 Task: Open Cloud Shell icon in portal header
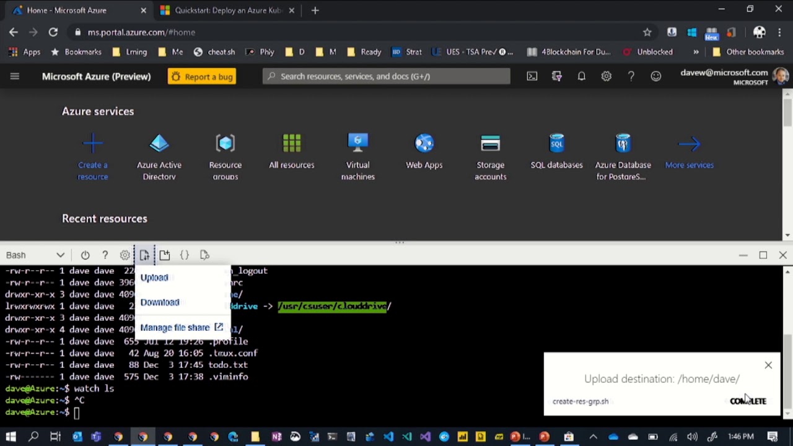click(532, 76)
